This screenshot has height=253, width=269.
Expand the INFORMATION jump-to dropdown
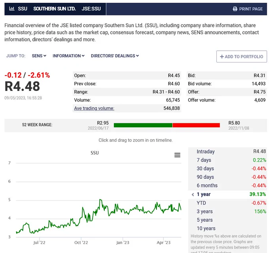pyautogui.click(x=68, y=56)
